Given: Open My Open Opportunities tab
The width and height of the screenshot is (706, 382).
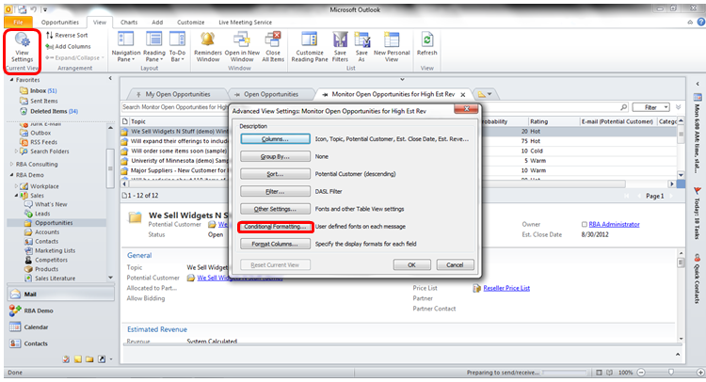Looking at the screenshot, I should click(177, 94).
